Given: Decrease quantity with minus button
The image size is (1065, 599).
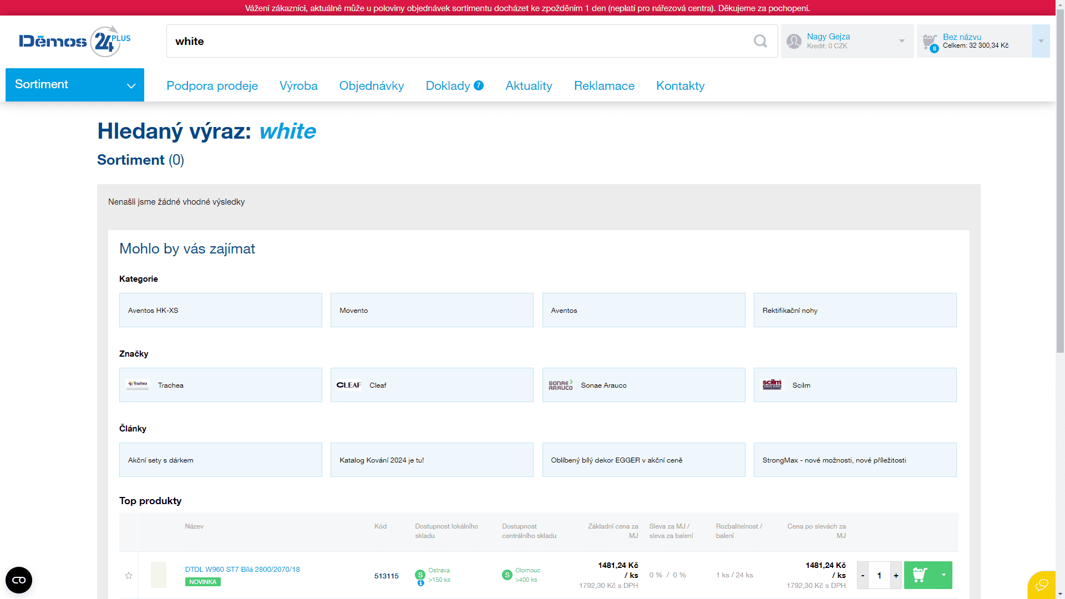Looking at the screenshot, I should click(x=863, y=576).
